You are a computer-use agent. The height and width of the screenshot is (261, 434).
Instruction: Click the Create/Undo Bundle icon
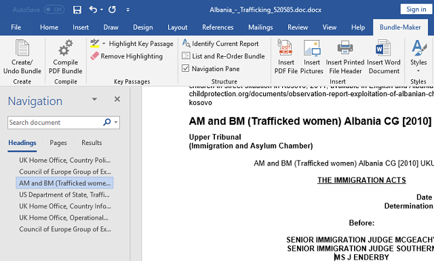click(x=22, y=48)
